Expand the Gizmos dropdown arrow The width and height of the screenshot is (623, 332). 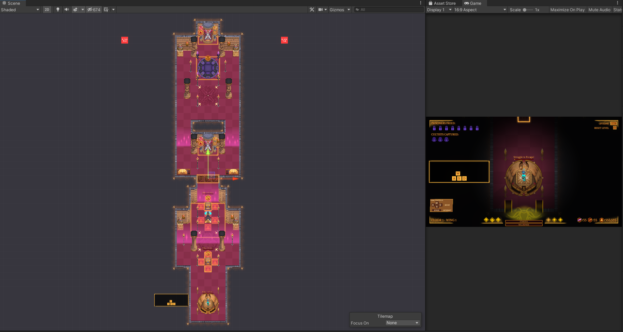(x=349, y=10)
